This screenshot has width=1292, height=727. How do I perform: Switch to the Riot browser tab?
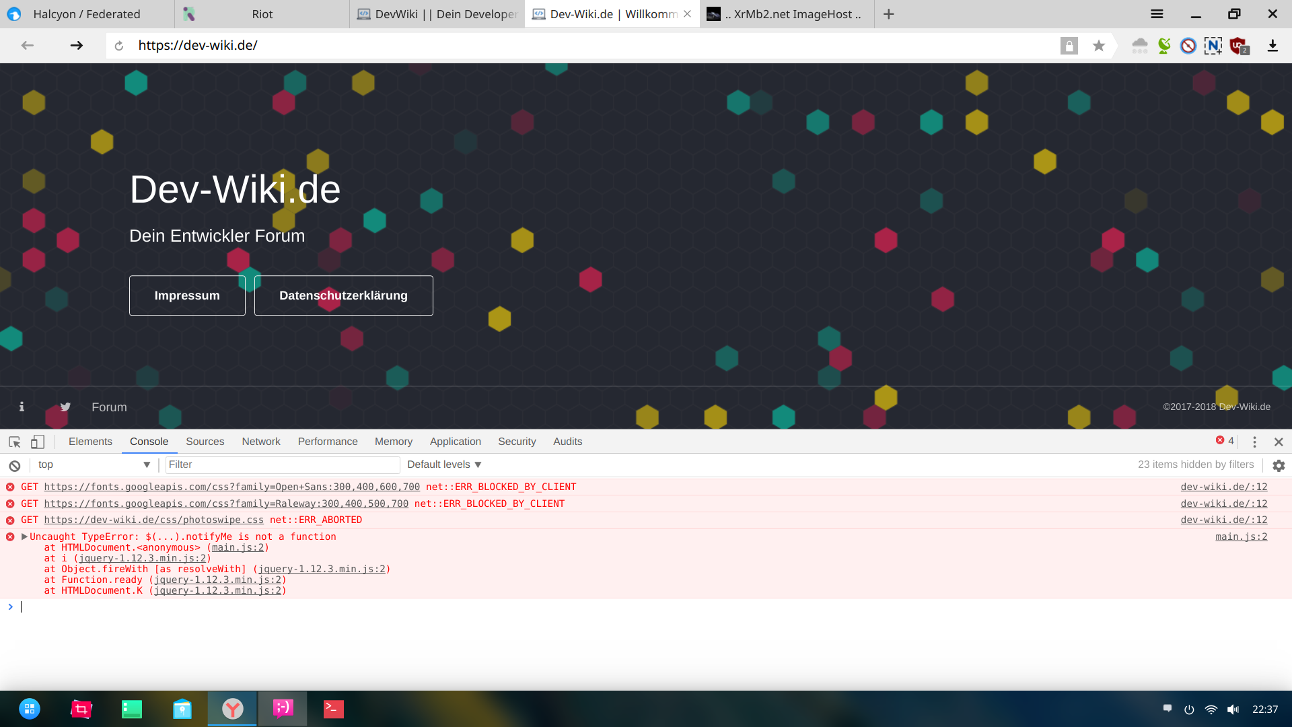262,14
